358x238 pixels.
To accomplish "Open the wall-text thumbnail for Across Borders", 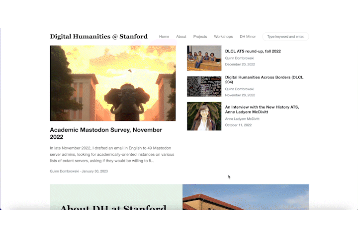I will point(204,86).
